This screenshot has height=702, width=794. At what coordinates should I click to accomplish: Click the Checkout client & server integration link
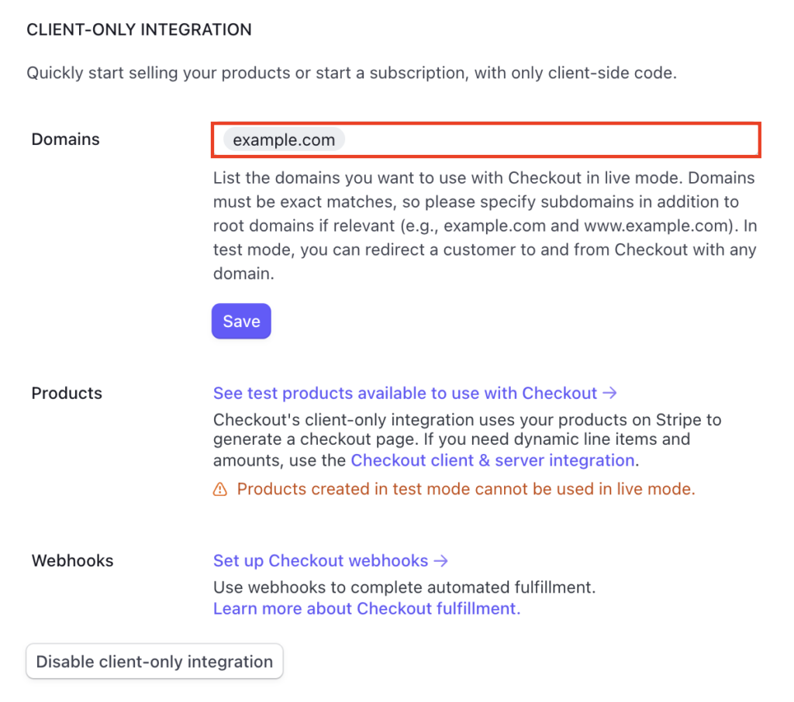pos(492,460)
